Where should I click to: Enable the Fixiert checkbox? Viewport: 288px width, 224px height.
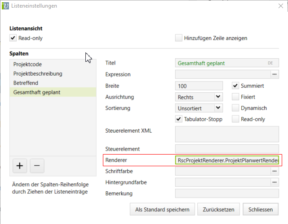click(235, 96)
